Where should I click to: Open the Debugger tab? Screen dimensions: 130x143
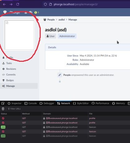tap(47, 103)
